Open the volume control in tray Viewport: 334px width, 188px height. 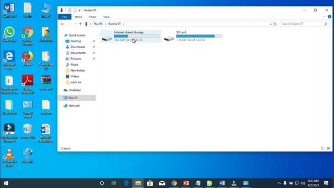tap(303, 183)
